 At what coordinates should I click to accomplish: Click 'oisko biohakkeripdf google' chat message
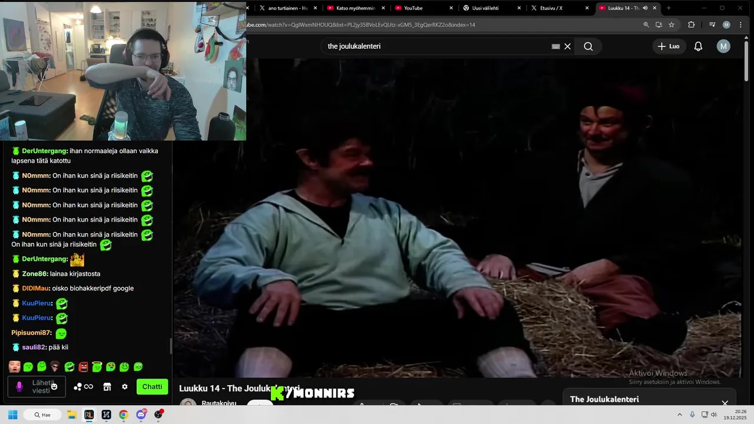coord(93,289)
